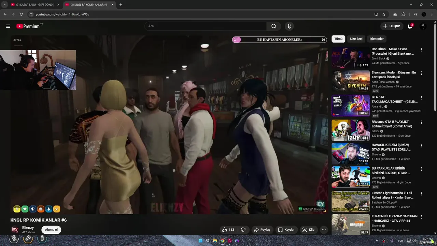Viewport: 437px width, 246px height.
Task: Open ELRAENN İLE KASAP SARUHAN video title
Action: coord(394,219)
